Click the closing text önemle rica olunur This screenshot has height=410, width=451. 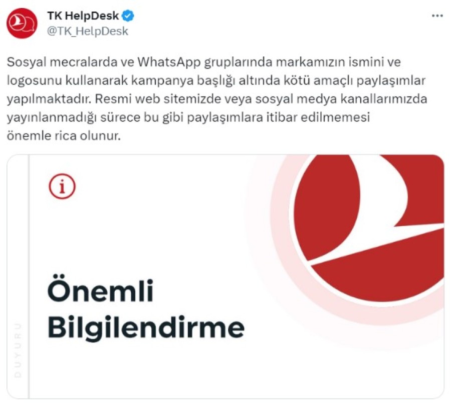pyautogui.click(x=64, y=135)
